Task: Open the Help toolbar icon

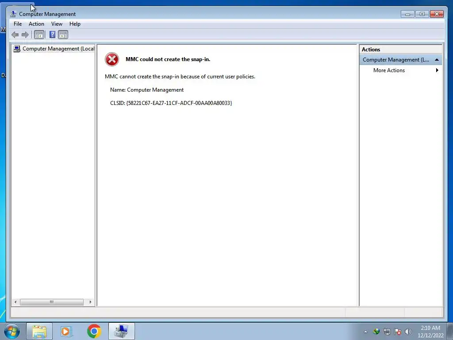Action: coord(52,35)
